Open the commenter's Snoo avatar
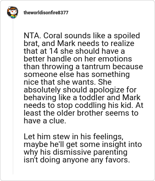Screen dimensions: 155x181 click(12, 12)
